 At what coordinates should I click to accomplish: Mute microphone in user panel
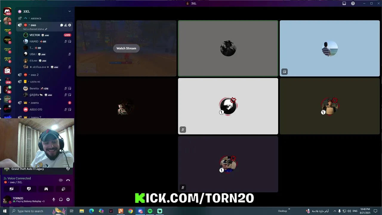(x=54, y=199)
